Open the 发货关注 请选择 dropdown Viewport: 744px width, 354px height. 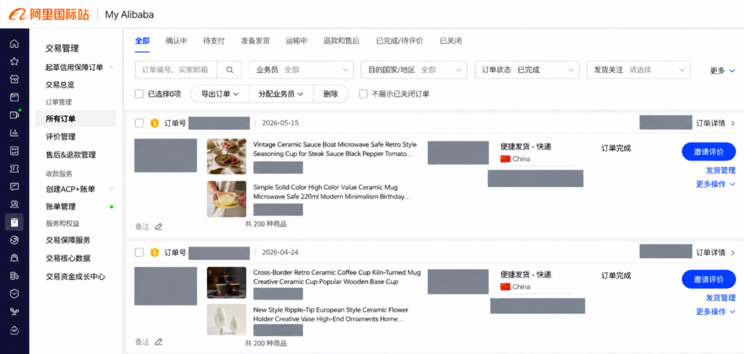tap(639, 70)
